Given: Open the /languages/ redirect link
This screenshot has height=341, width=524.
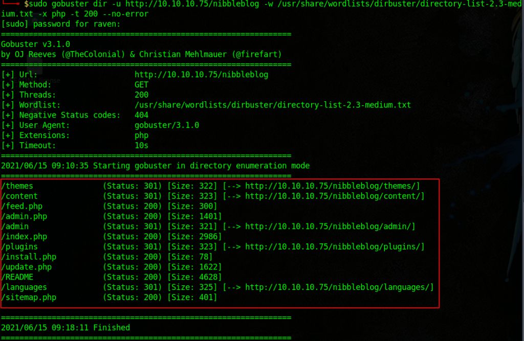Looking at the screenshot, I should (x=339, y=287).
